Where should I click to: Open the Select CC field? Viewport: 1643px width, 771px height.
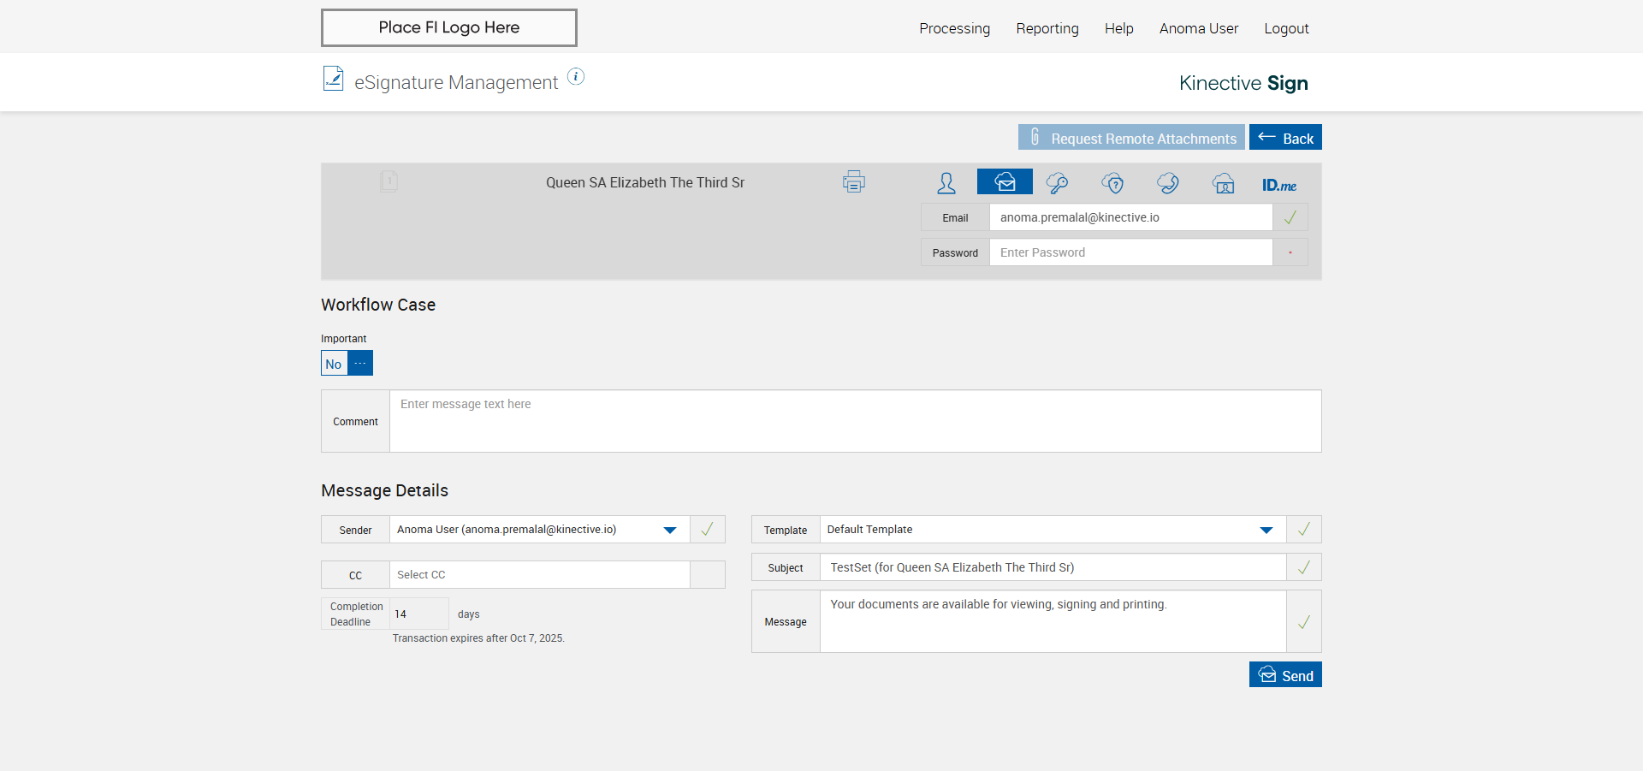(x=539, y=575)
